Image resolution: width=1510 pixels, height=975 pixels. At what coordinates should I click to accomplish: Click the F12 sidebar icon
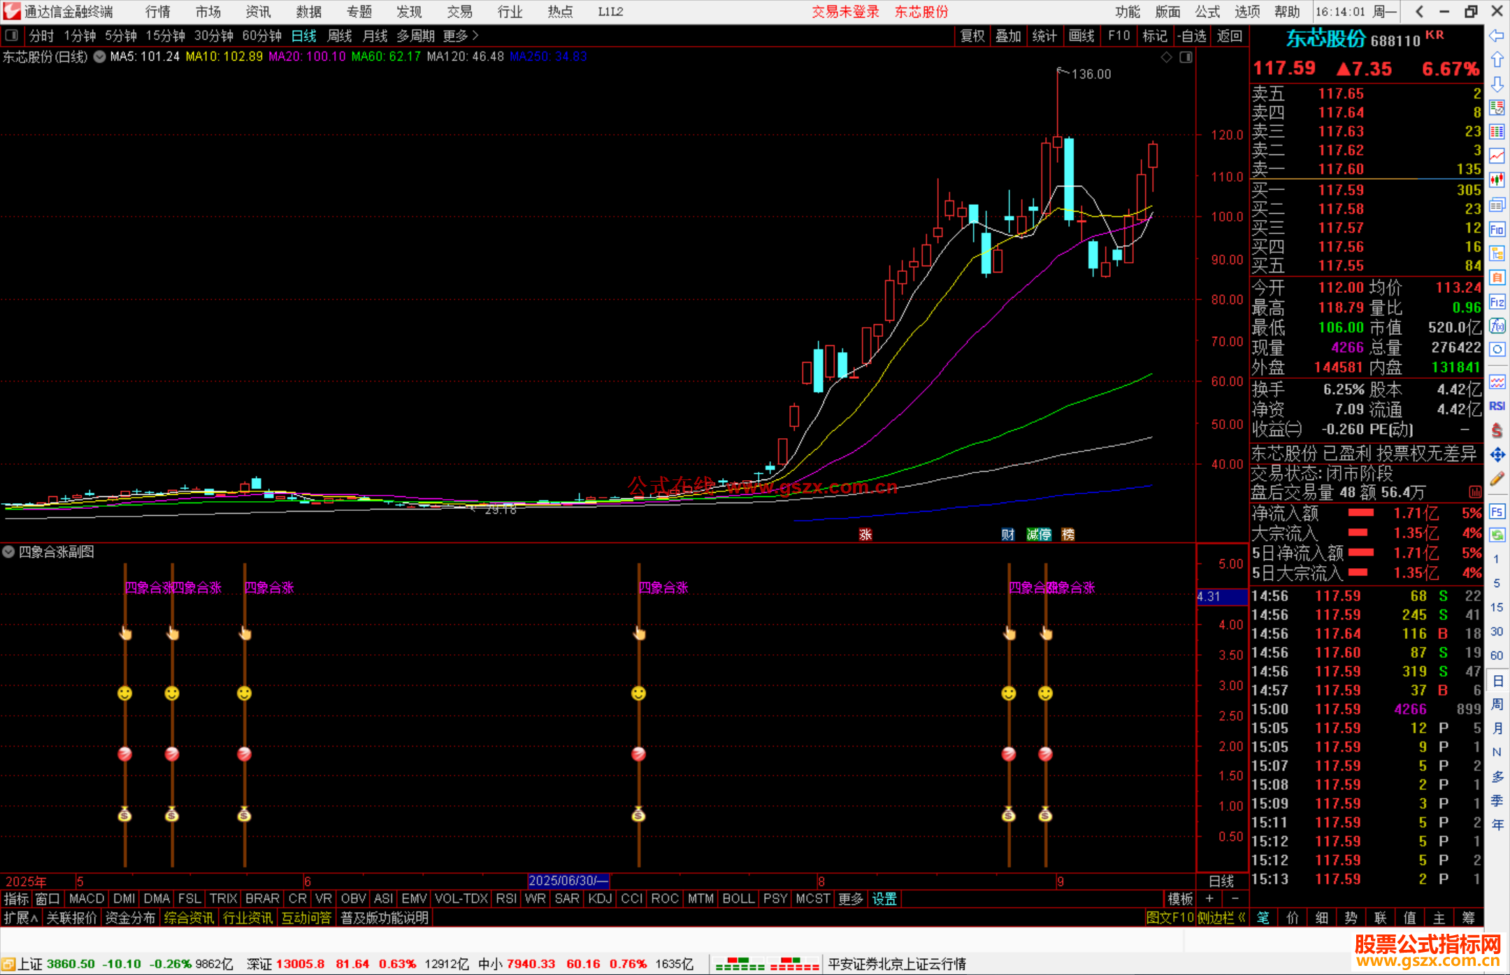[x=1497, y=302]
